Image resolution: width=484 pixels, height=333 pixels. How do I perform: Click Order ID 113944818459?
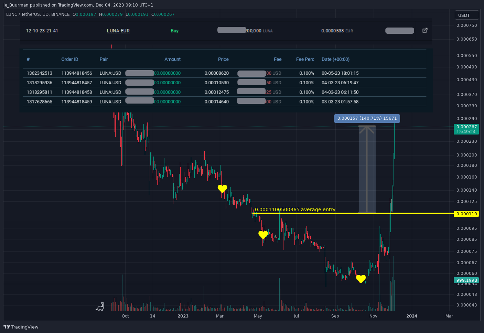point(77,101)
